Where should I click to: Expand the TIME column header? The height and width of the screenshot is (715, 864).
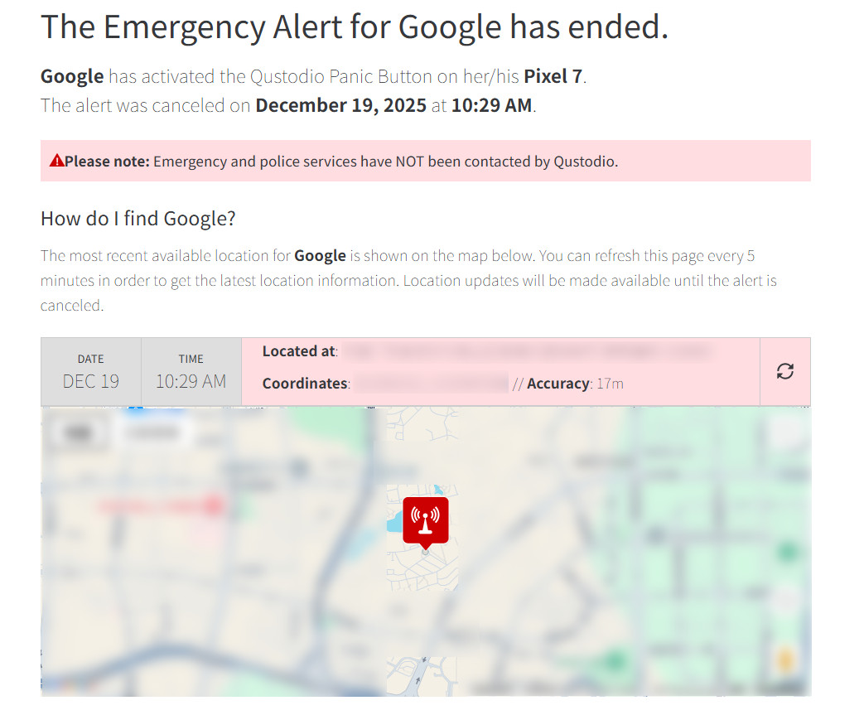[191, 359]
